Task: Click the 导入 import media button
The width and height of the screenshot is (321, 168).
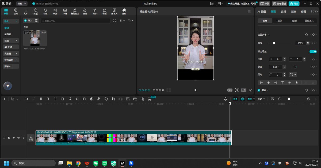Action: click(28, 21)
